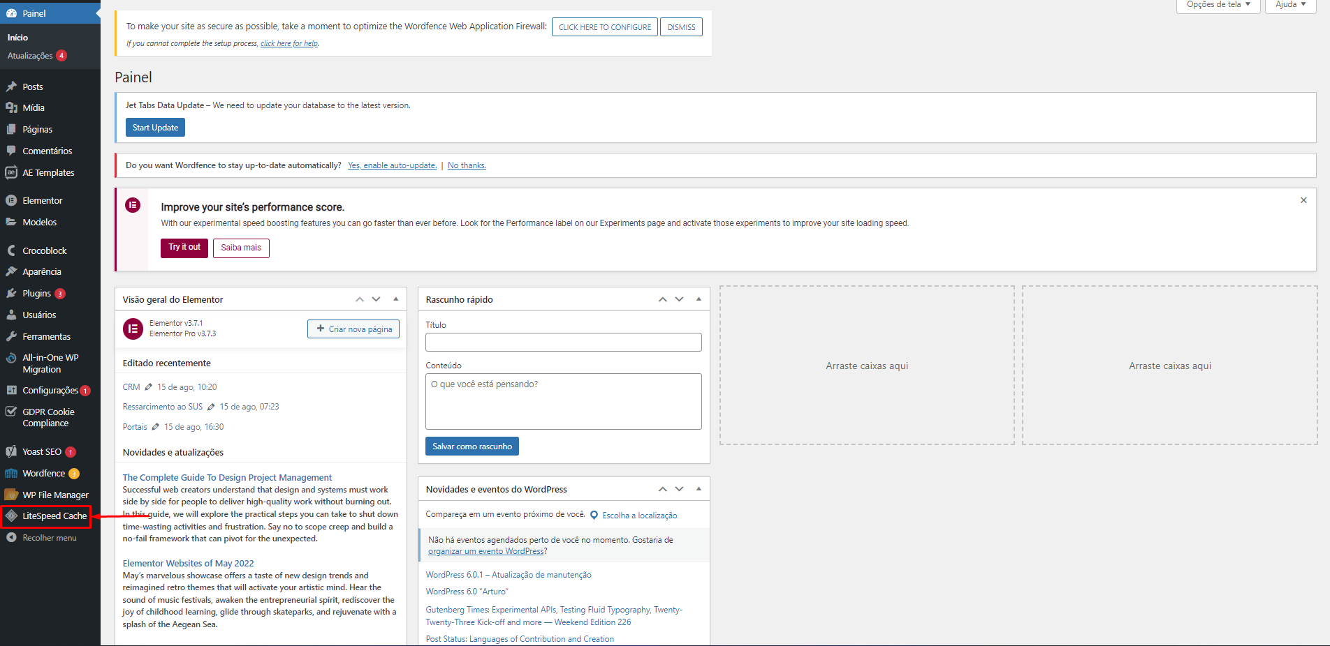Click the organizar um evento WordPress link
1330x646 pixels.
(485, 551)
